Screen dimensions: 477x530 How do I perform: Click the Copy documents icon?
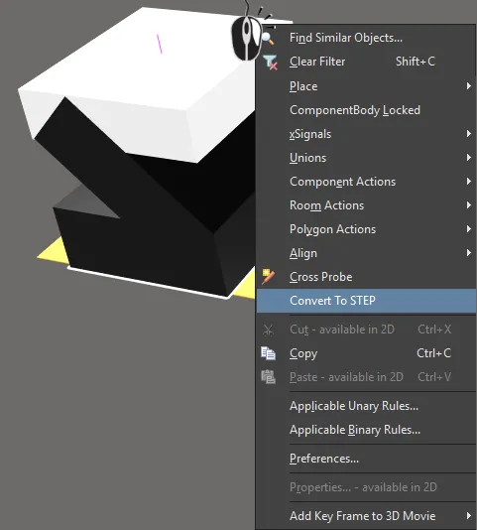tap(268, 353)
